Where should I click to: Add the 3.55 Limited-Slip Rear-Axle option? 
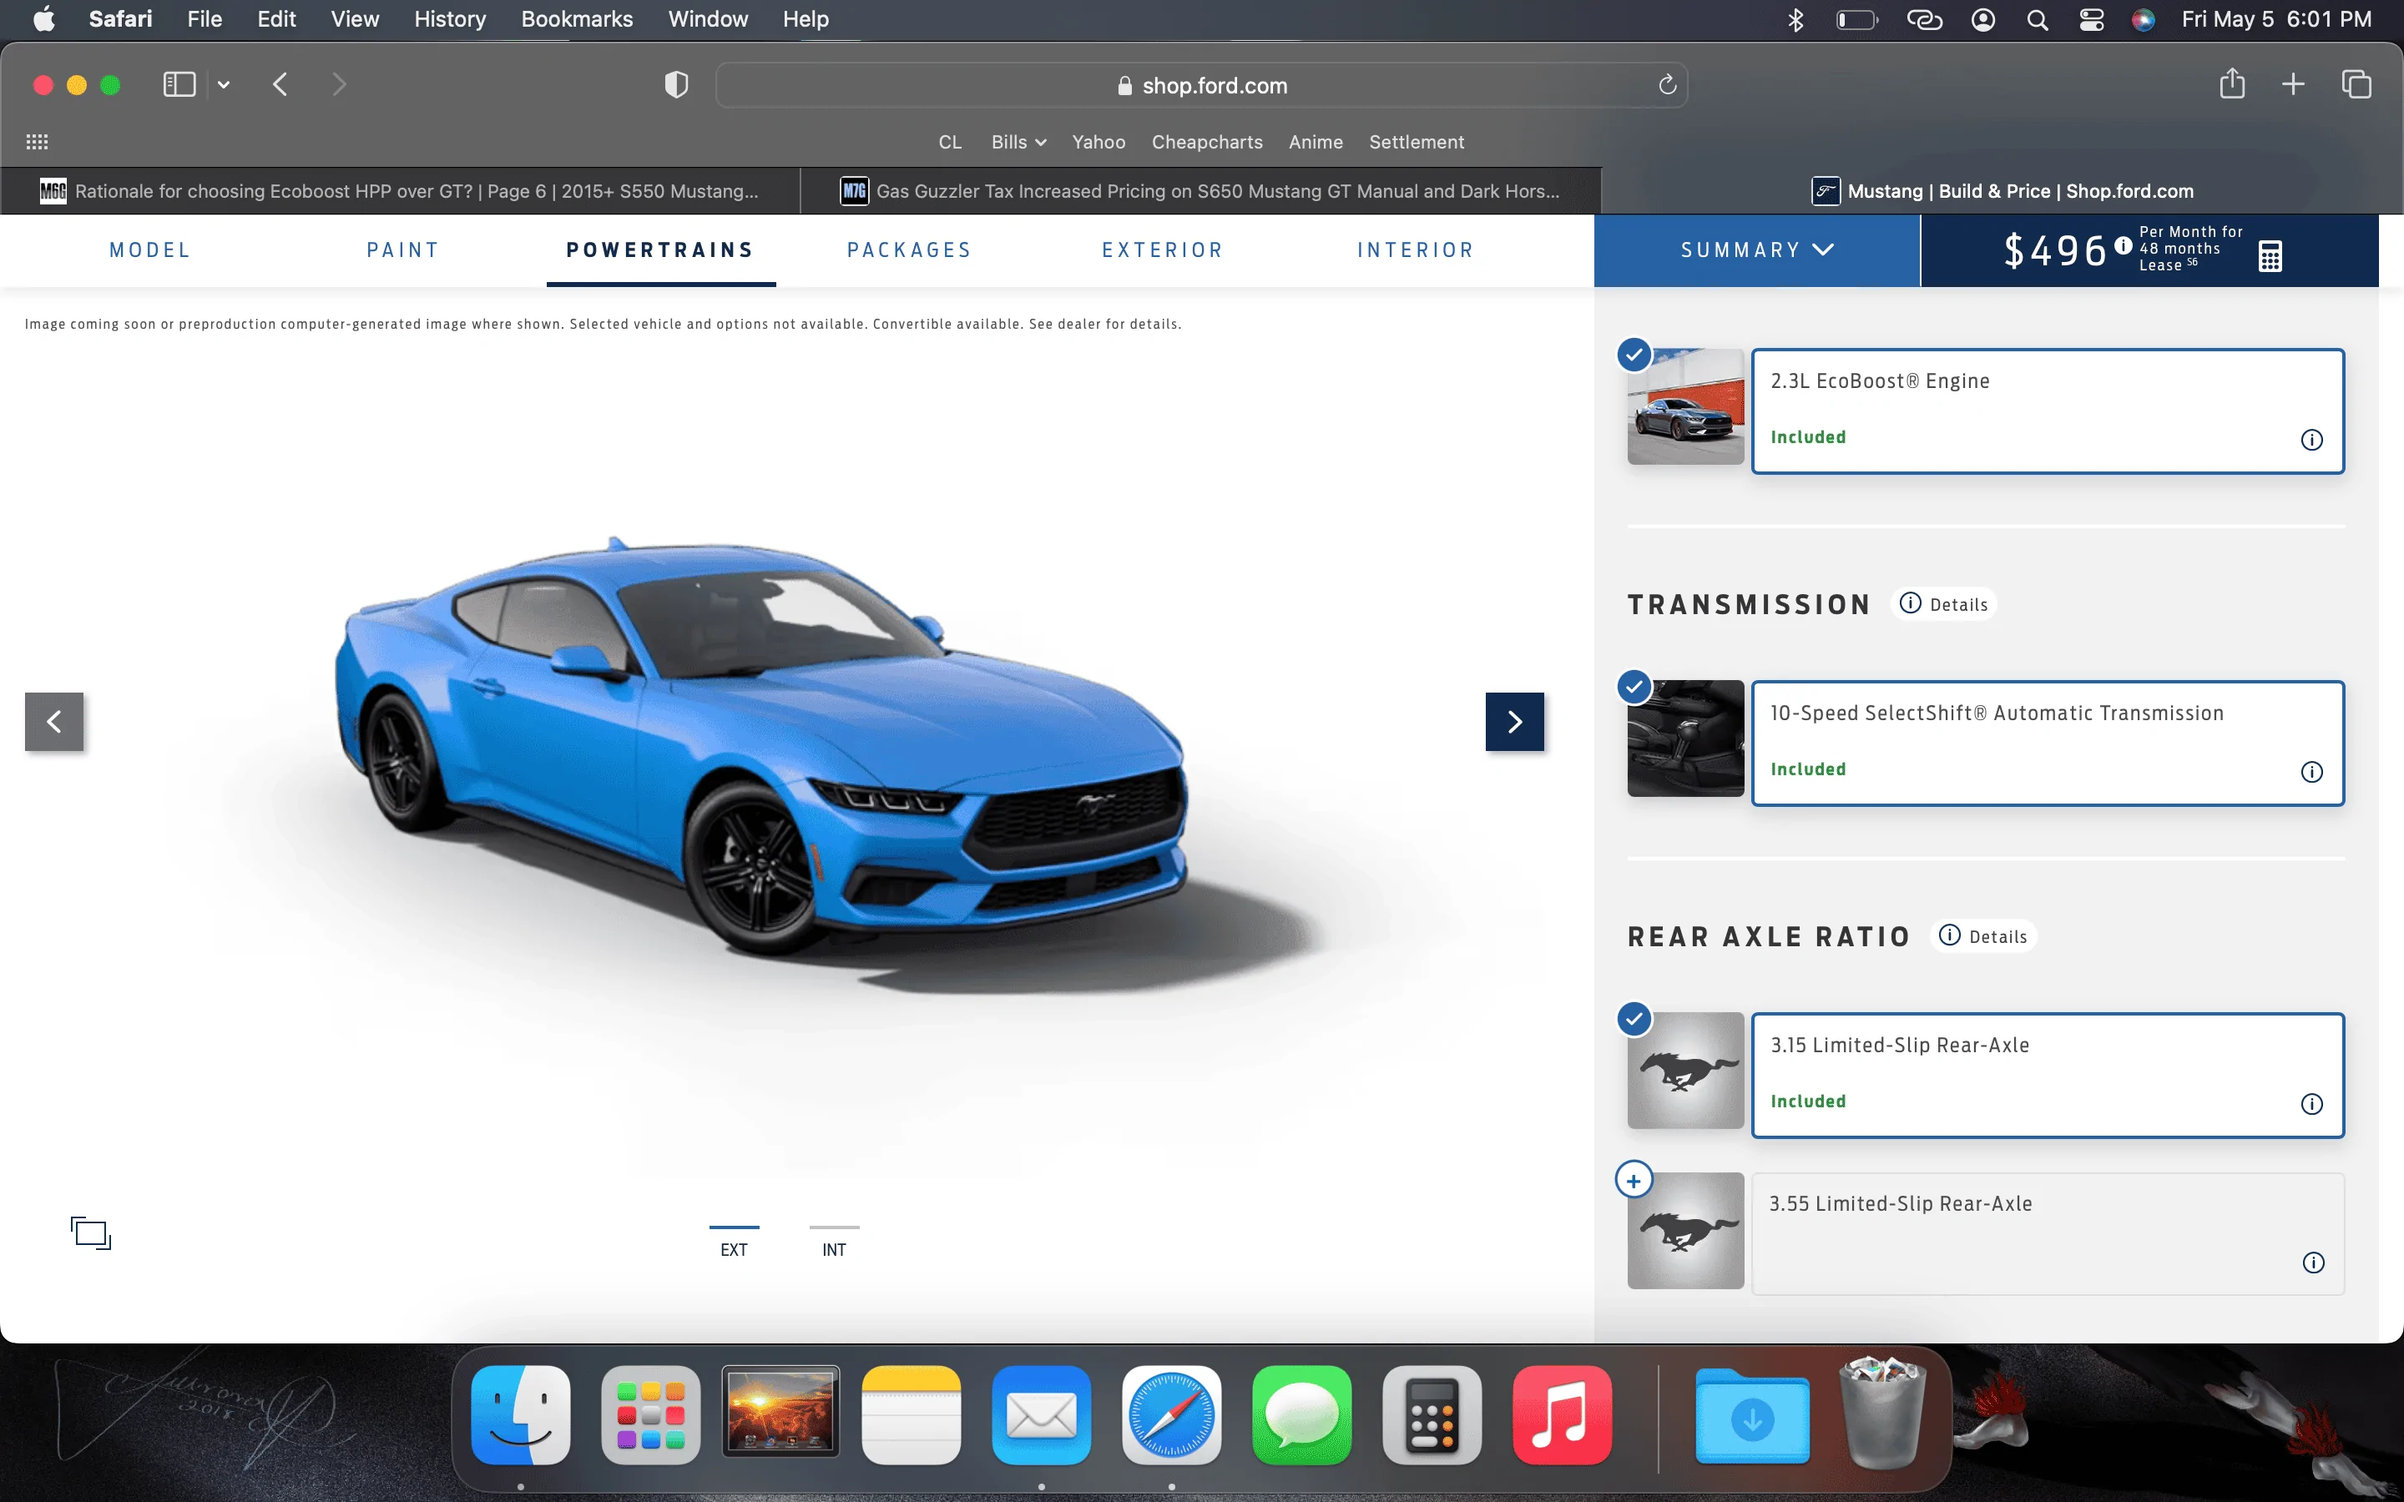coord(1634,1180)
